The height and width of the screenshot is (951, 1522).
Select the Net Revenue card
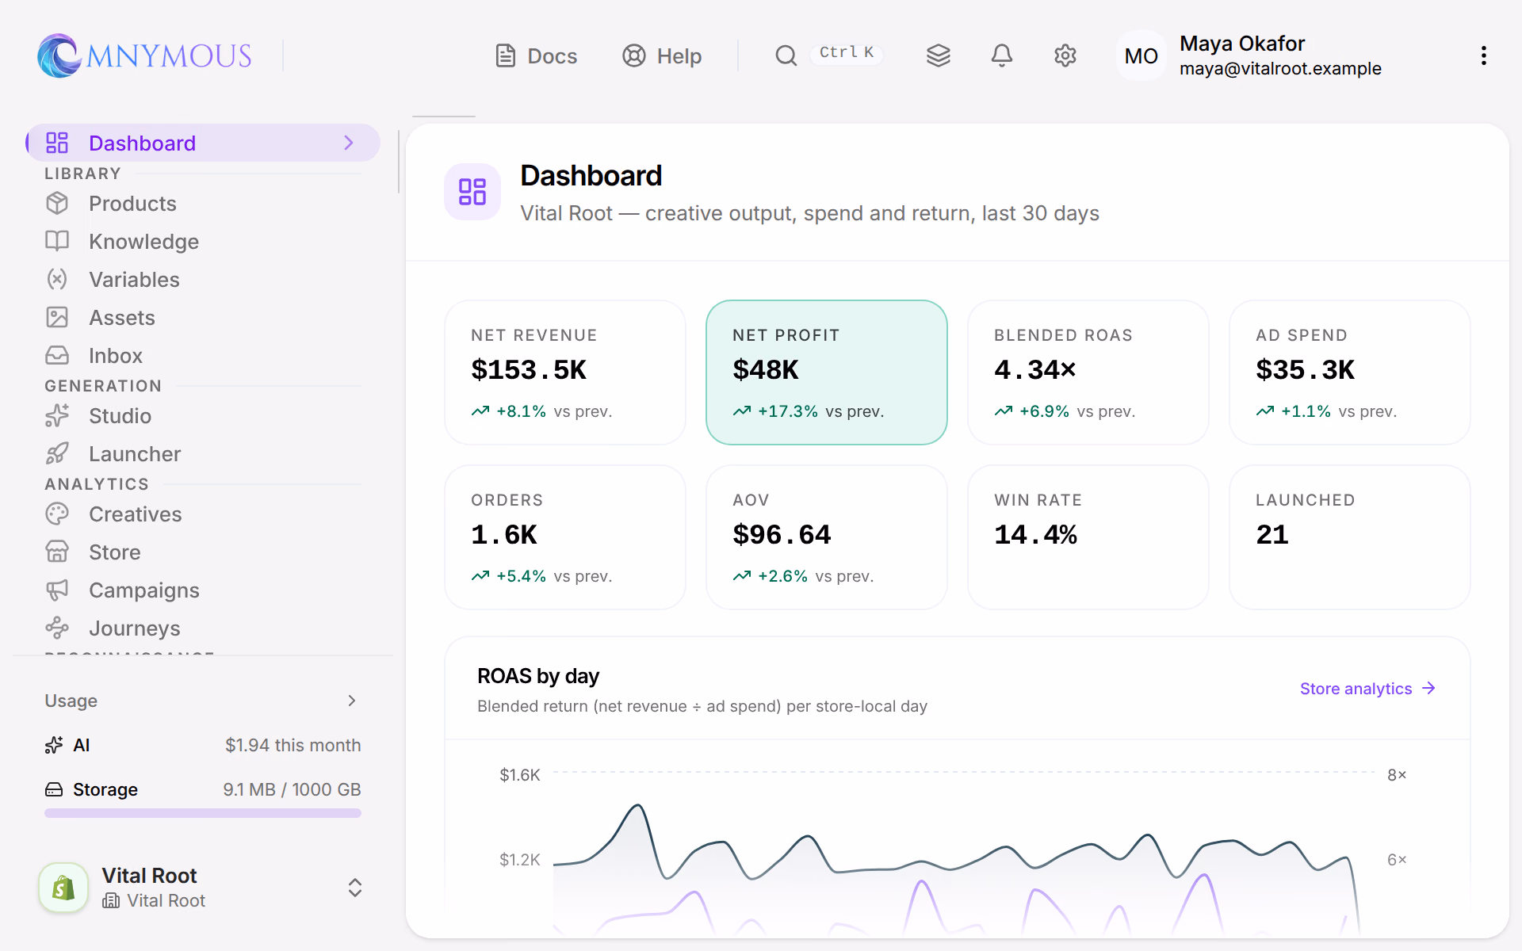tap(565, 372)
